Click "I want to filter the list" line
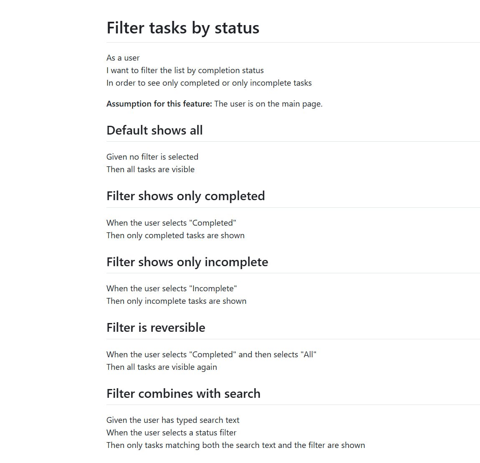 (x=185, y=71)
